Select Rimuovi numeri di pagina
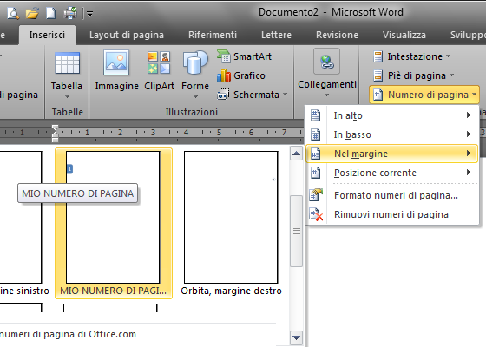 click(392, 214)
